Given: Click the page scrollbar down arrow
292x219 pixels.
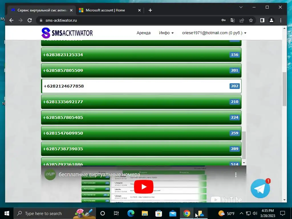Looking at the screenshot, I should click(x=284, y=200).
